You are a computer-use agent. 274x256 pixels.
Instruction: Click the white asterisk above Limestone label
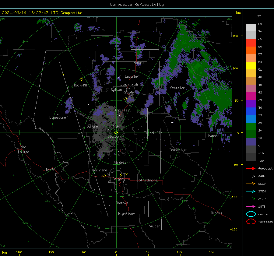tap(58, 115)
